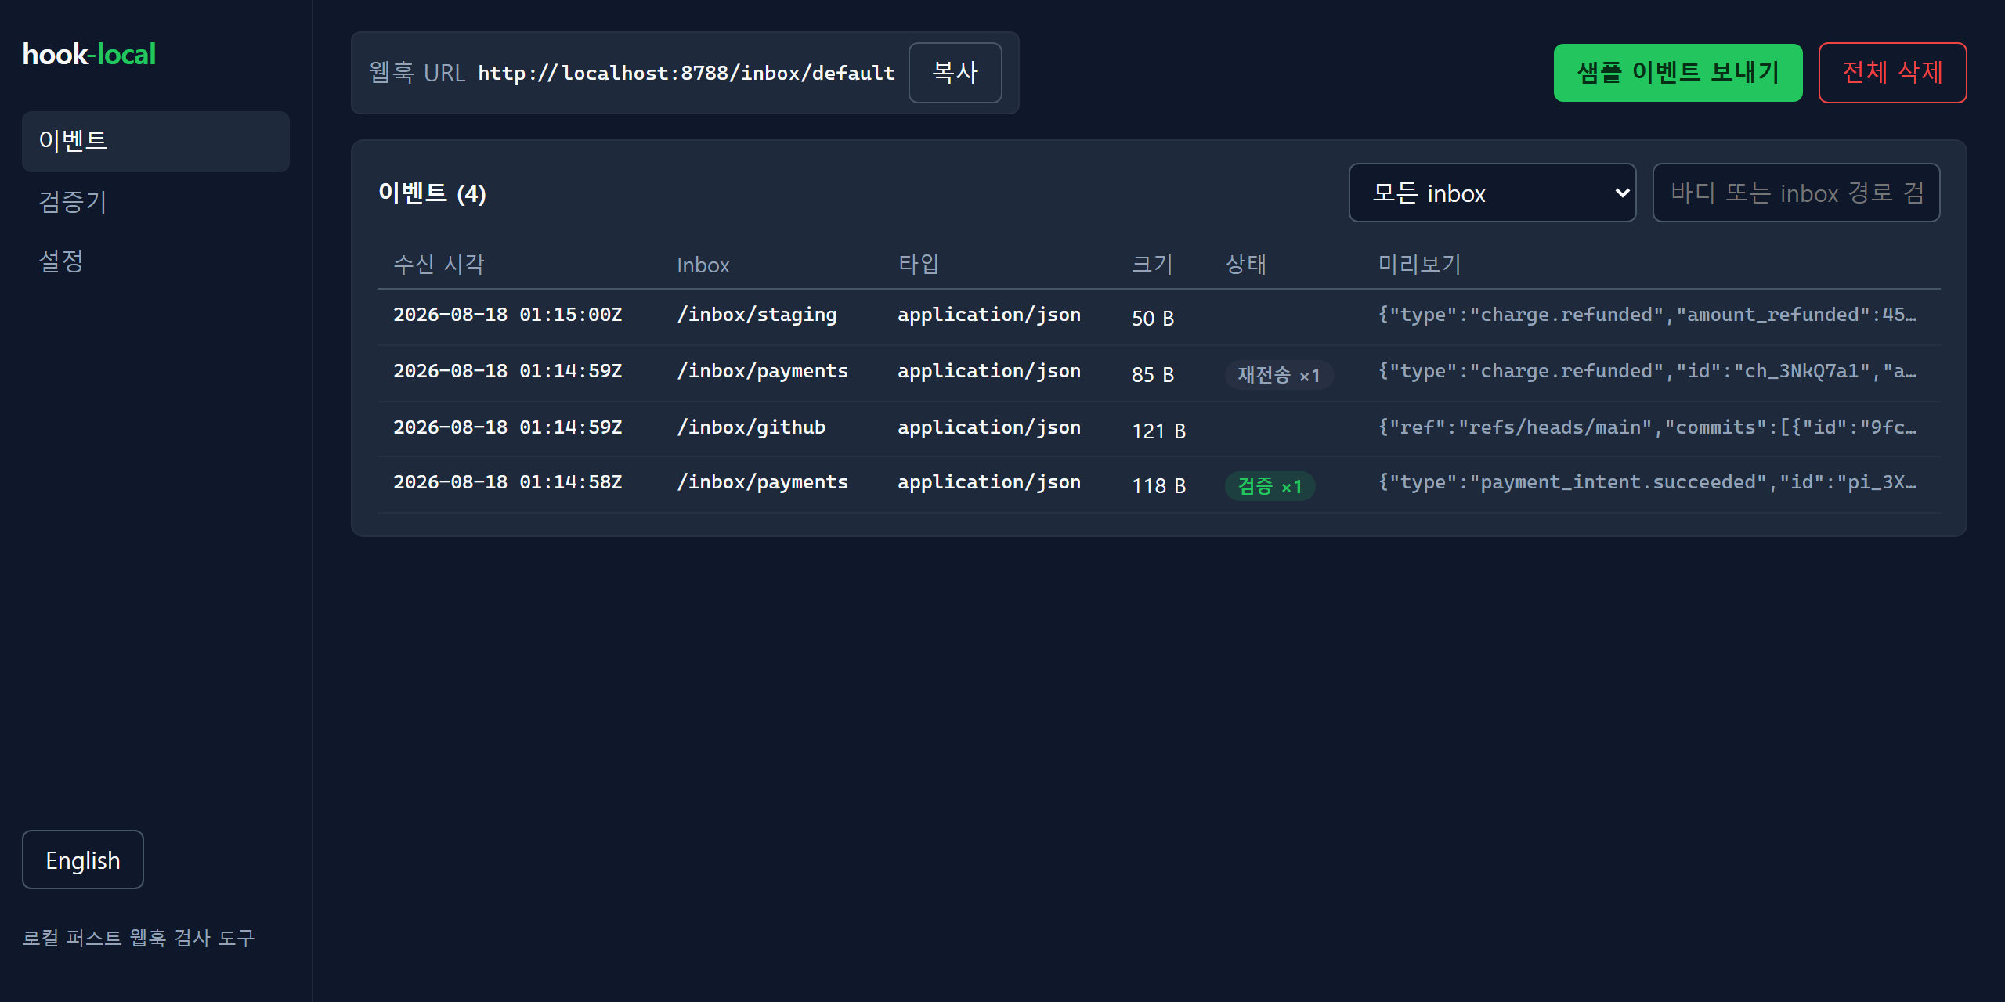Focus the body or inbox path search field
Viewport: 2005px width, 1002px height.
coord(1796,193)
